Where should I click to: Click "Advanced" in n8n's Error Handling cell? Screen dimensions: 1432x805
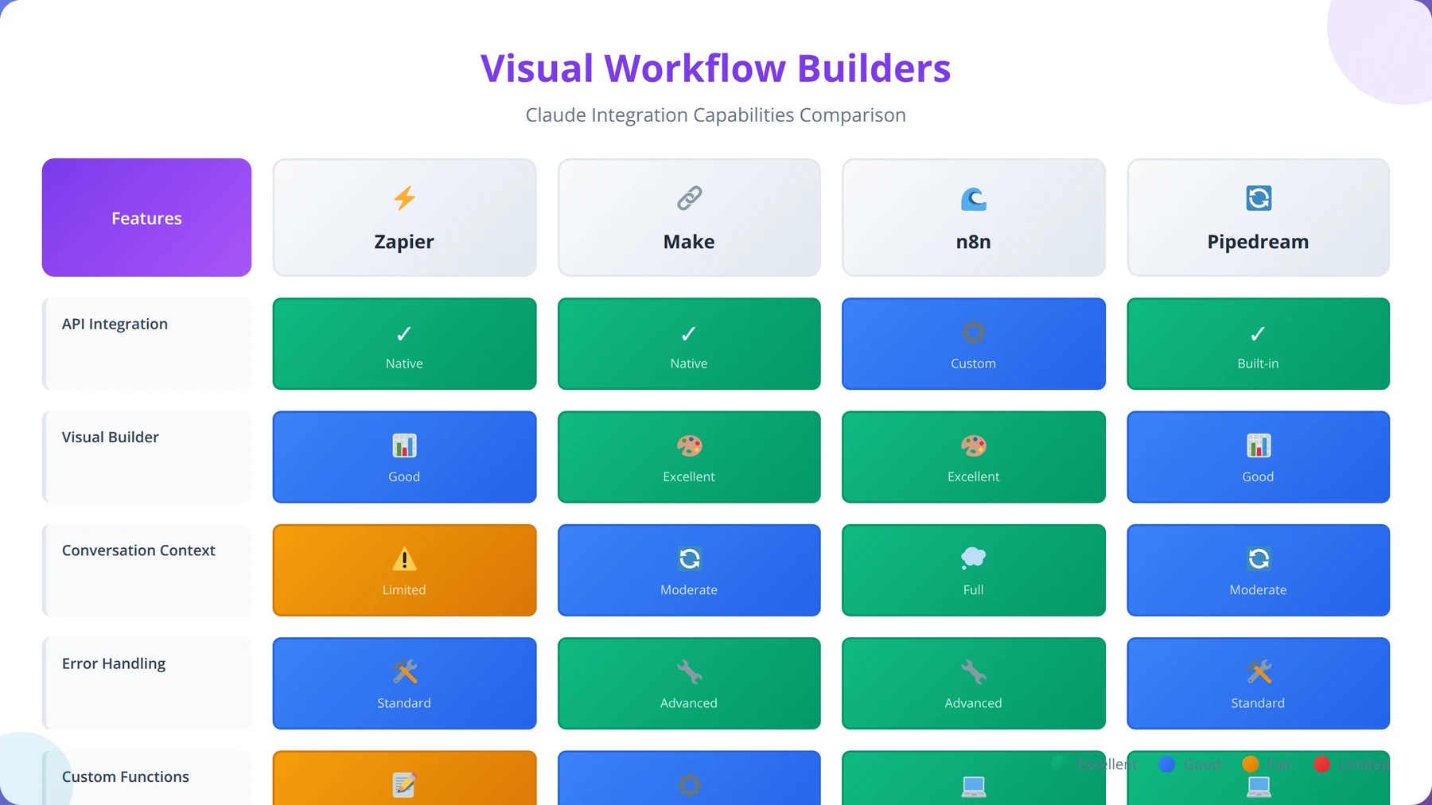point(973,703)
